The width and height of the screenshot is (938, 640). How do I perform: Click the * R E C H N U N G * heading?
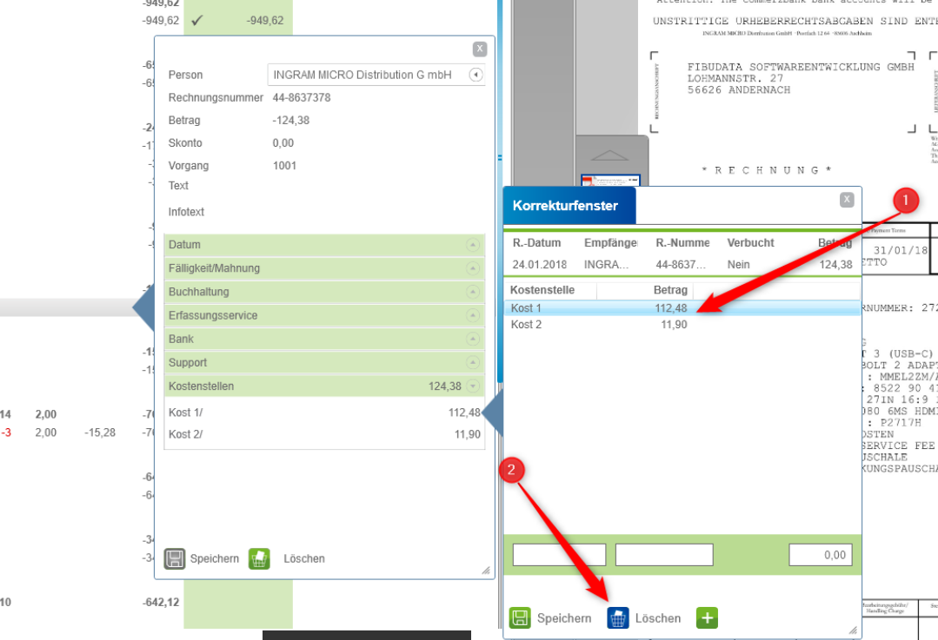pos(767,170)
